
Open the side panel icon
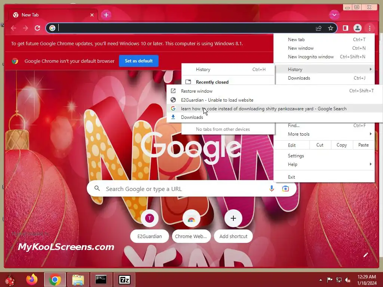[345, 28]
